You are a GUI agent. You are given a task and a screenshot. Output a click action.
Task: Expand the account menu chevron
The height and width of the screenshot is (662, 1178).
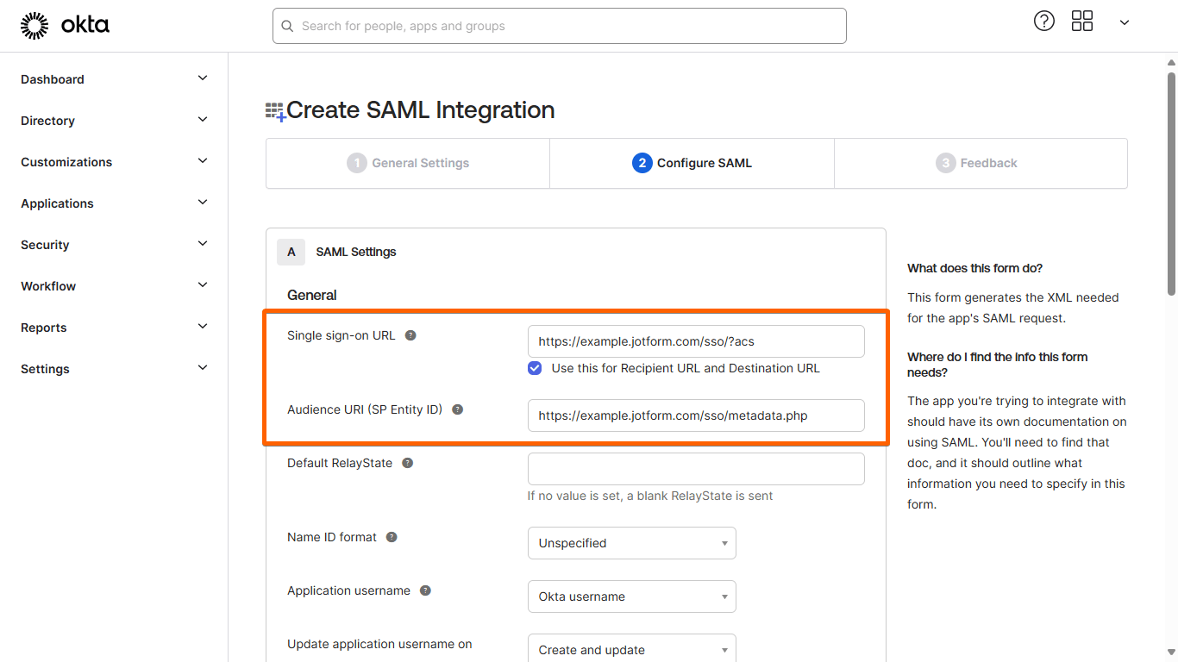pos(1124,22)
